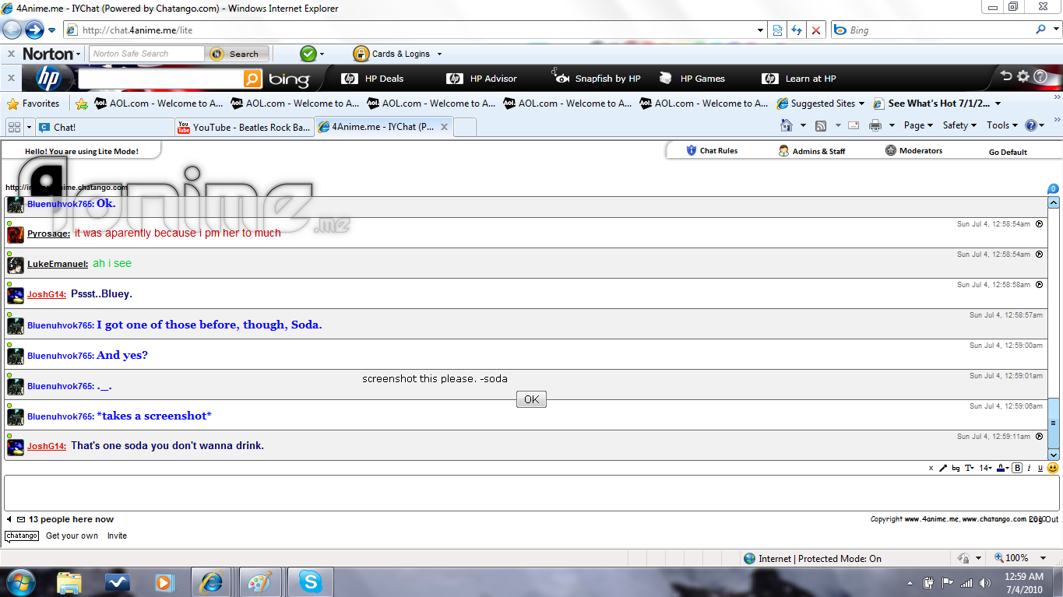Viewport: 1063px width, 597px height.
Task: Open the Quick Tabs view
Action: (14, 127)
